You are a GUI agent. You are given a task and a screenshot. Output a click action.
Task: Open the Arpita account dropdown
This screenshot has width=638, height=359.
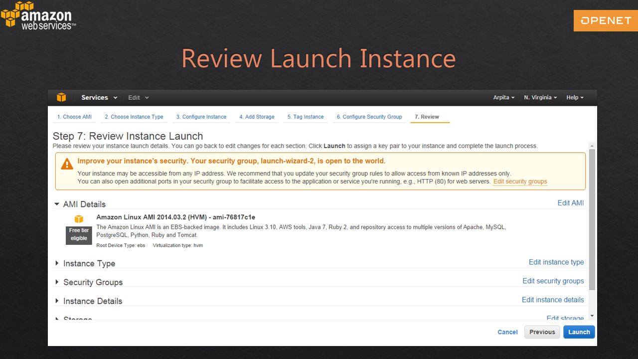504,98
